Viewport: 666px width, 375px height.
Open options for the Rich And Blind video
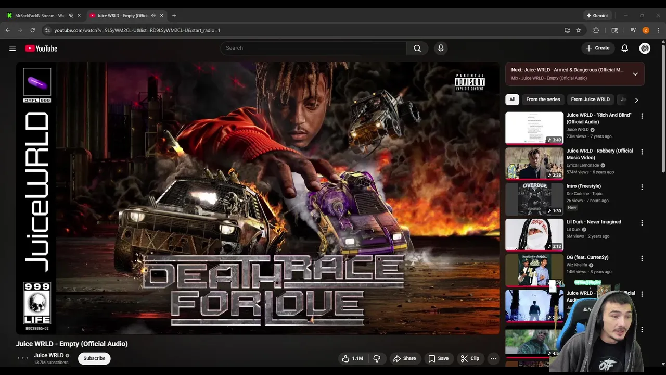[x=642, y=116]
